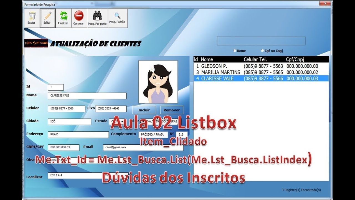Click the Celular input field
The height and width of the screenshot is (200, 355).
pos(67,109)
